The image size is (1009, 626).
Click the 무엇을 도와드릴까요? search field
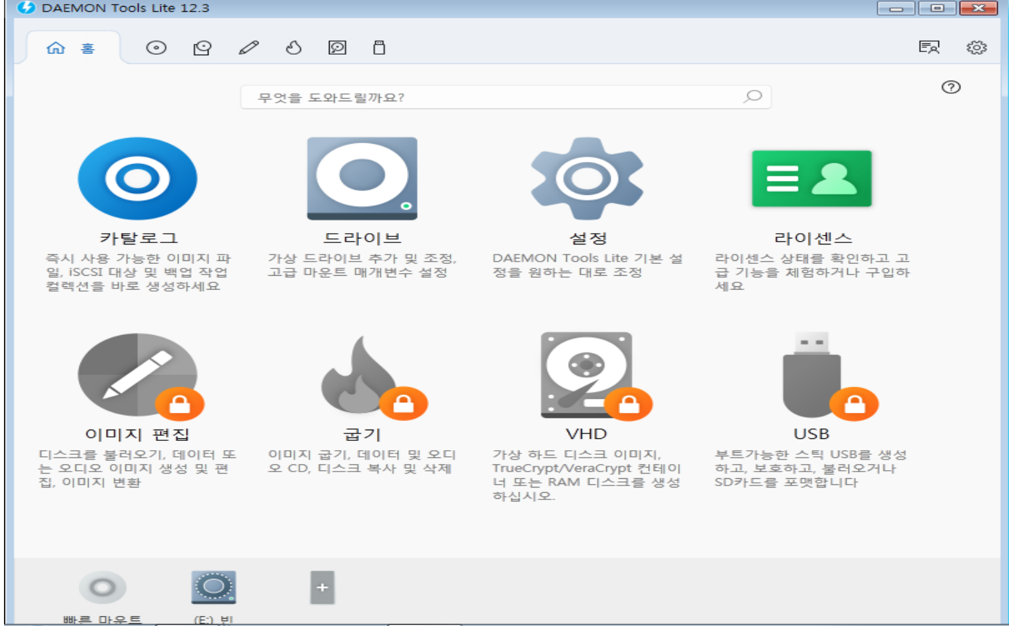pos(505,97)
